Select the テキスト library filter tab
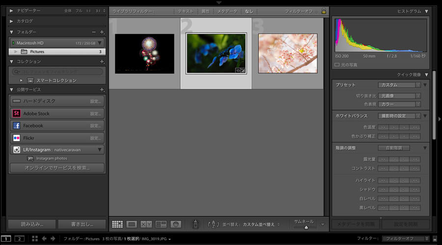The width and height of the screenshot is (442, 245). pos(185,11)
